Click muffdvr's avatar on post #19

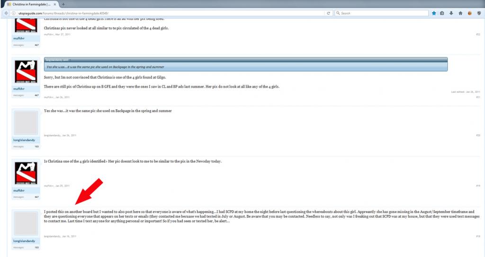click(x=26, y=173)
